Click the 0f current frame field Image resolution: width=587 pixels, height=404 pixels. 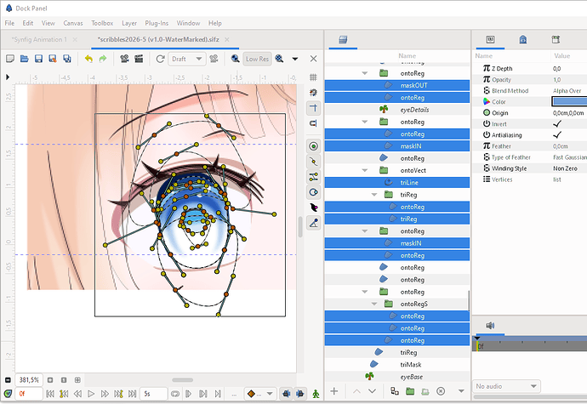[x=28, y=394]
